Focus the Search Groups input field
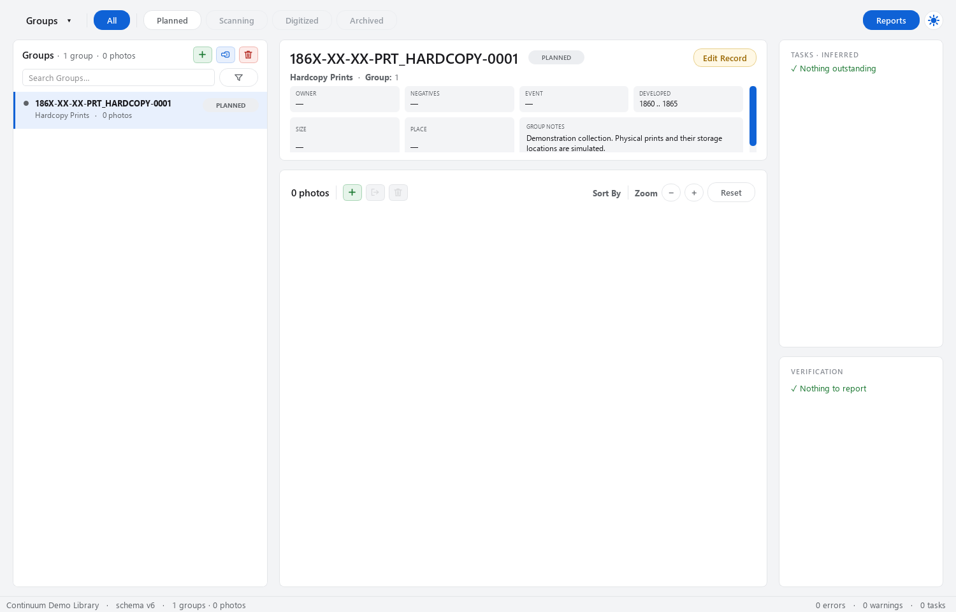This screenshot has height=612, width=956. 119,78
